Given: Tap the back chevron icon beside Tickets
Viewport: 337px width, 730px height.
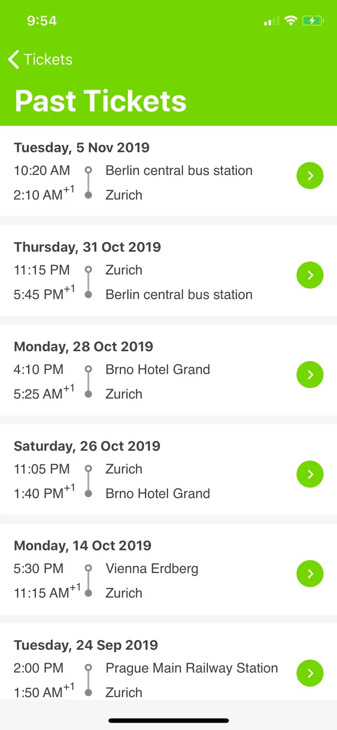Looking at the screenshot, I should coord(14,60).
